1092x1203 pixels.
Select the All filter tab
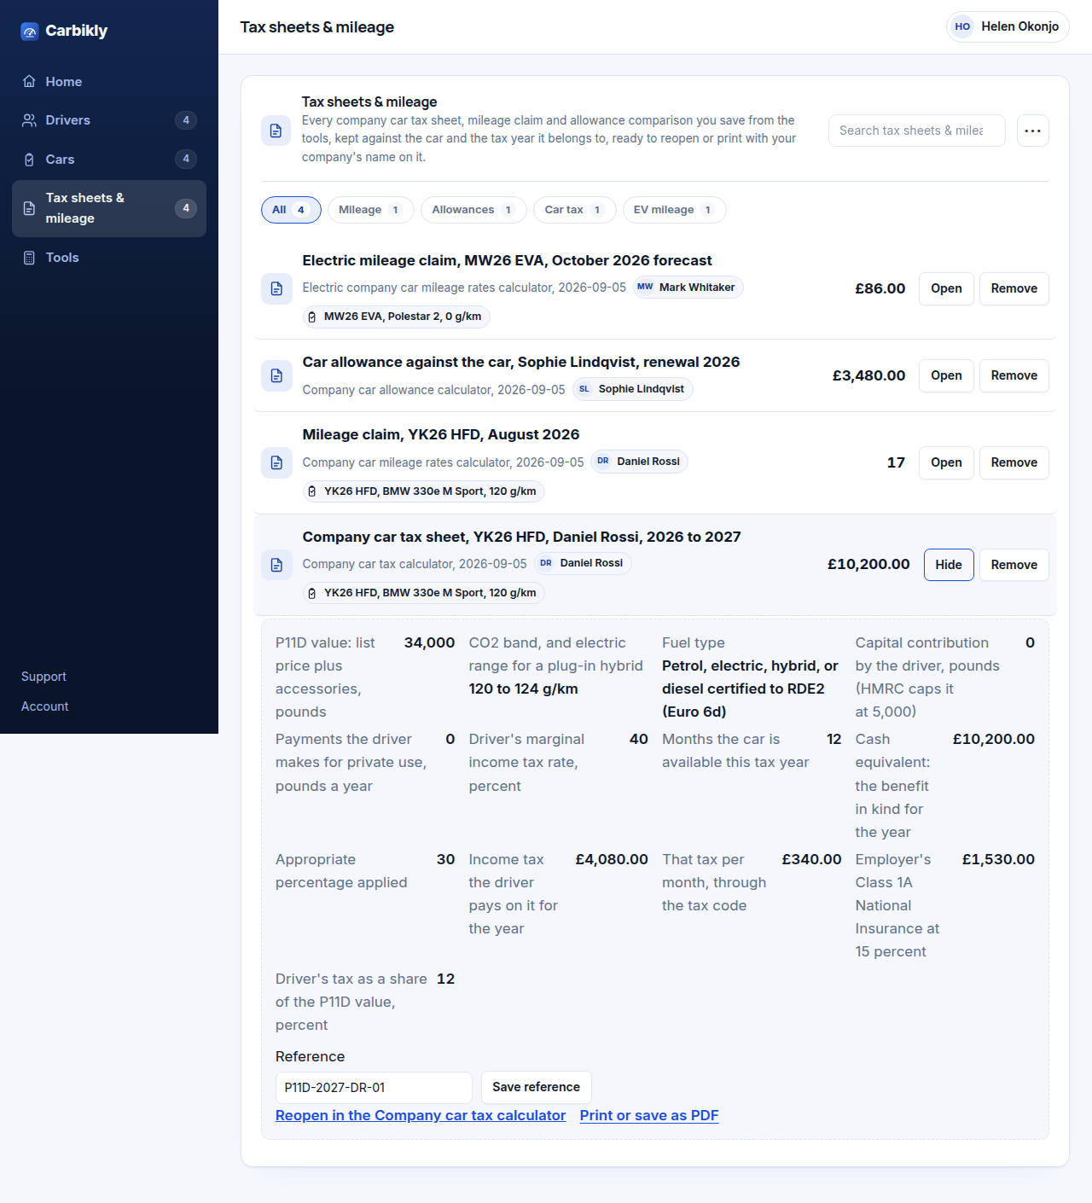point(291,210)
